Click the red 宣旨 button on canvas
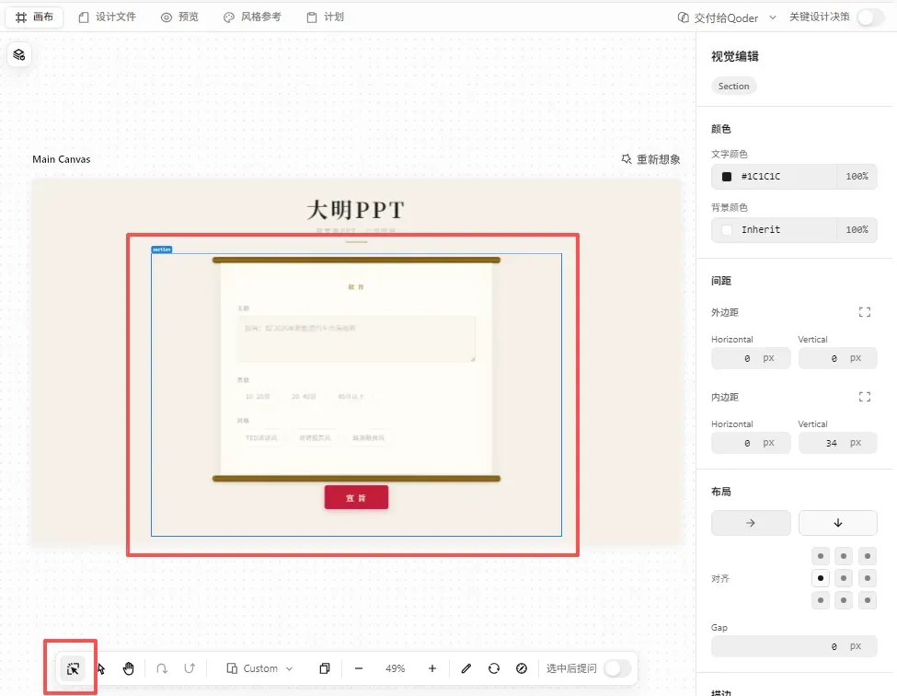This screenshot has width=897, height=696. pyautogui.click(x=356, y=497)
